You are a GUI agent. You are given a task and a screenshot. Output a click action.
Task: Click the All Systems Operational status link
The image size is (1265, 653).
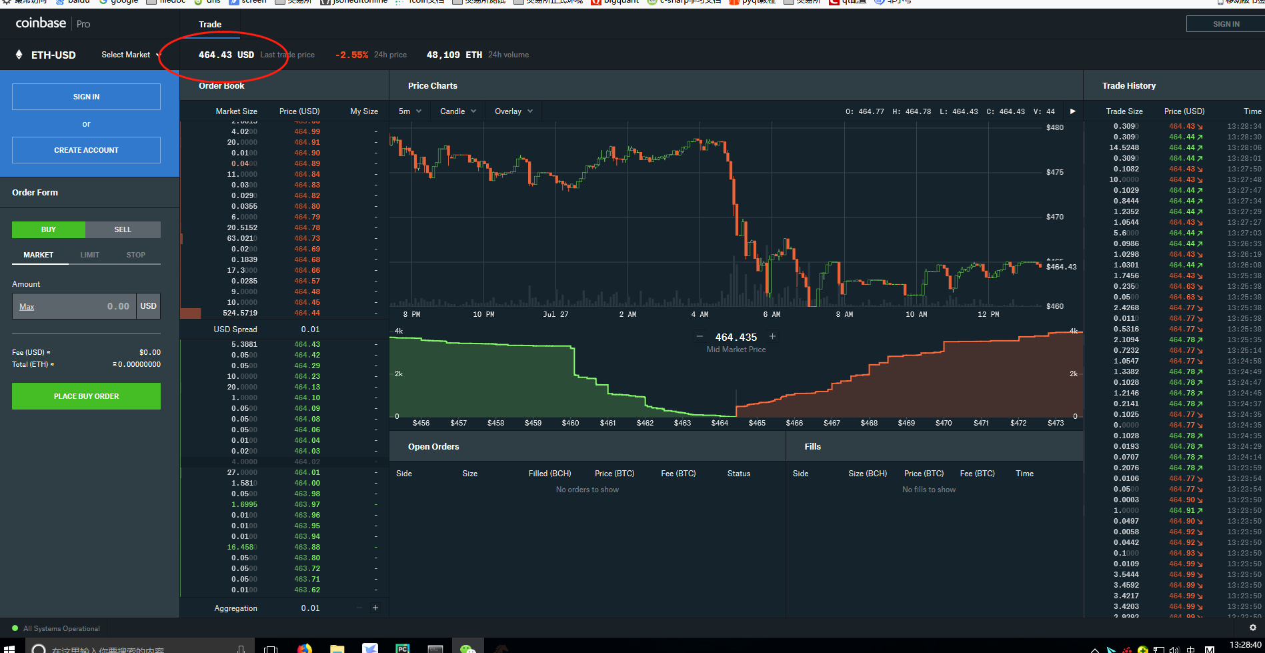(x=61, y=628)
